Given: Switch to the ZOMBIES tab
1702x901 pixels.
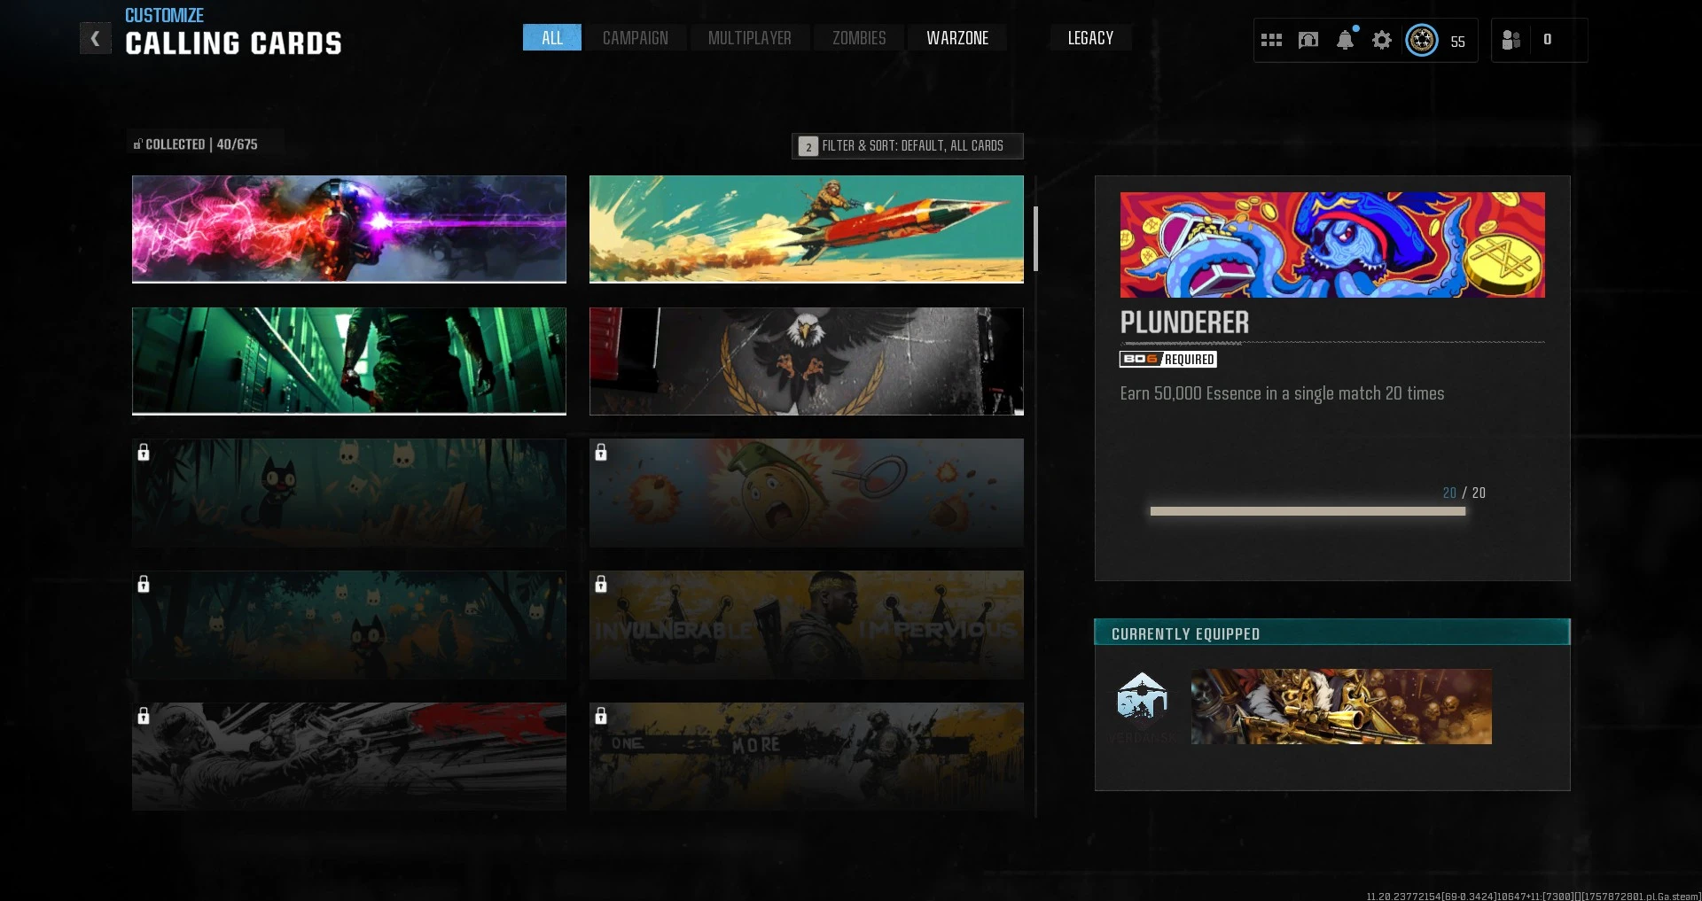Looking at the screenshot, I should pyautogui.click(x=859, y=38).
